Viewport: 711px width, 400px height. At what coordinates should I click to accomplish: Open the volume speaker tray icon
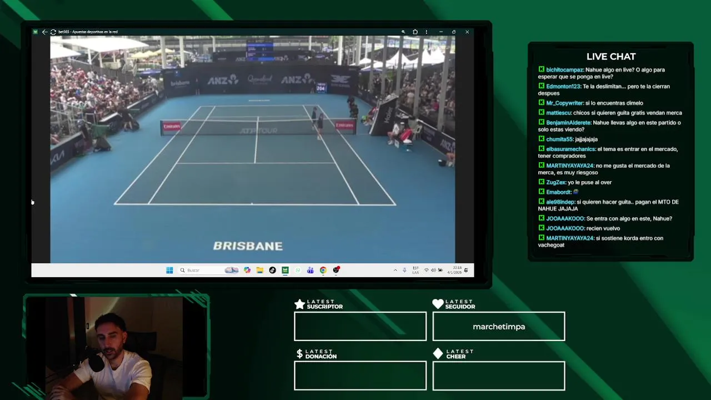coord(433,270)
